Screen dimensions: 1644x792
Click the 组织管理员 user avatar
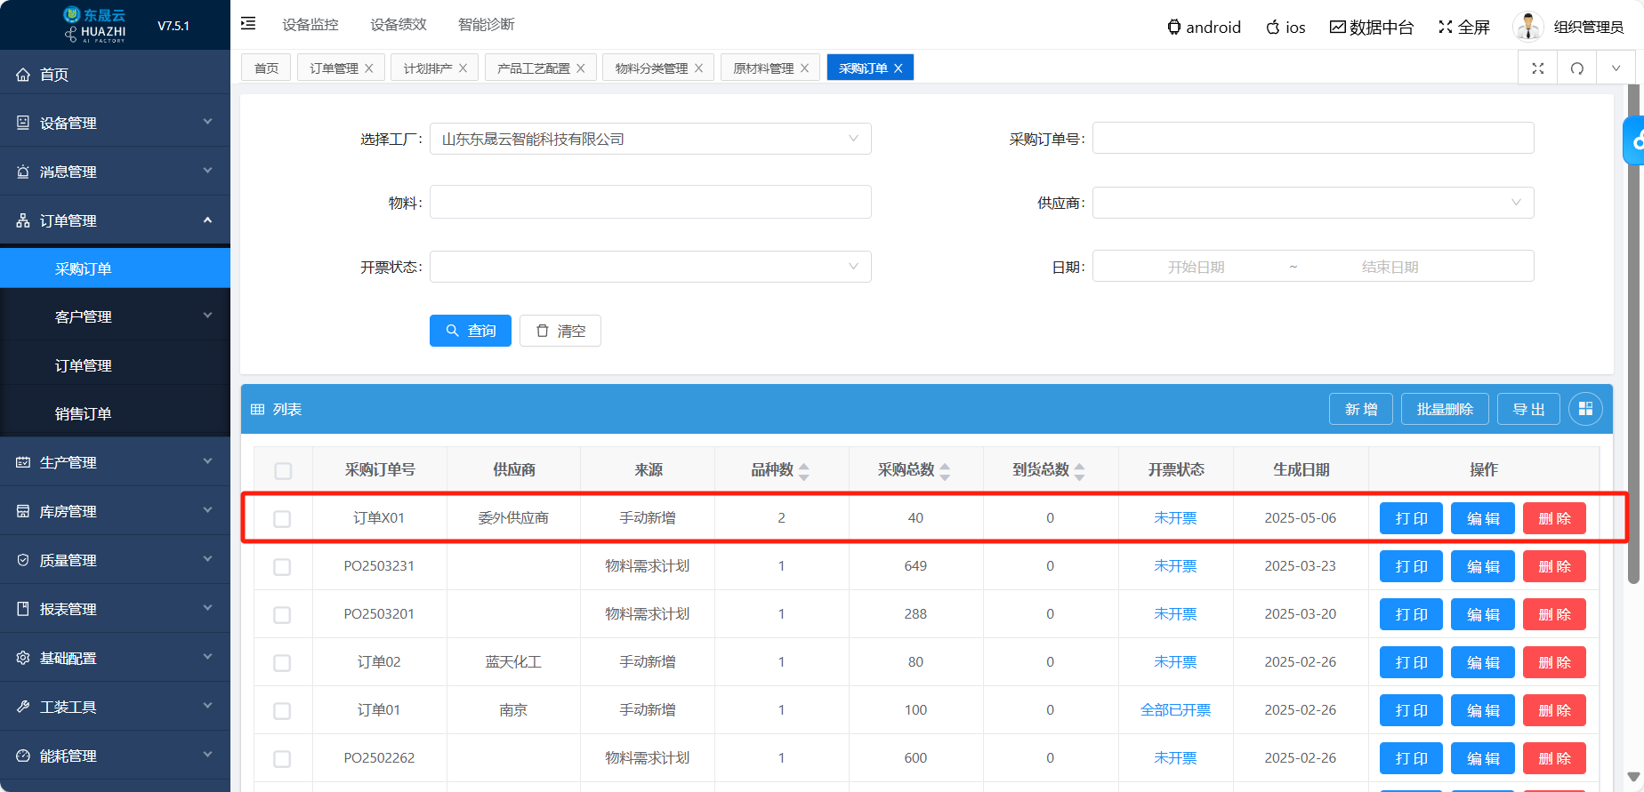(1527, 27)
